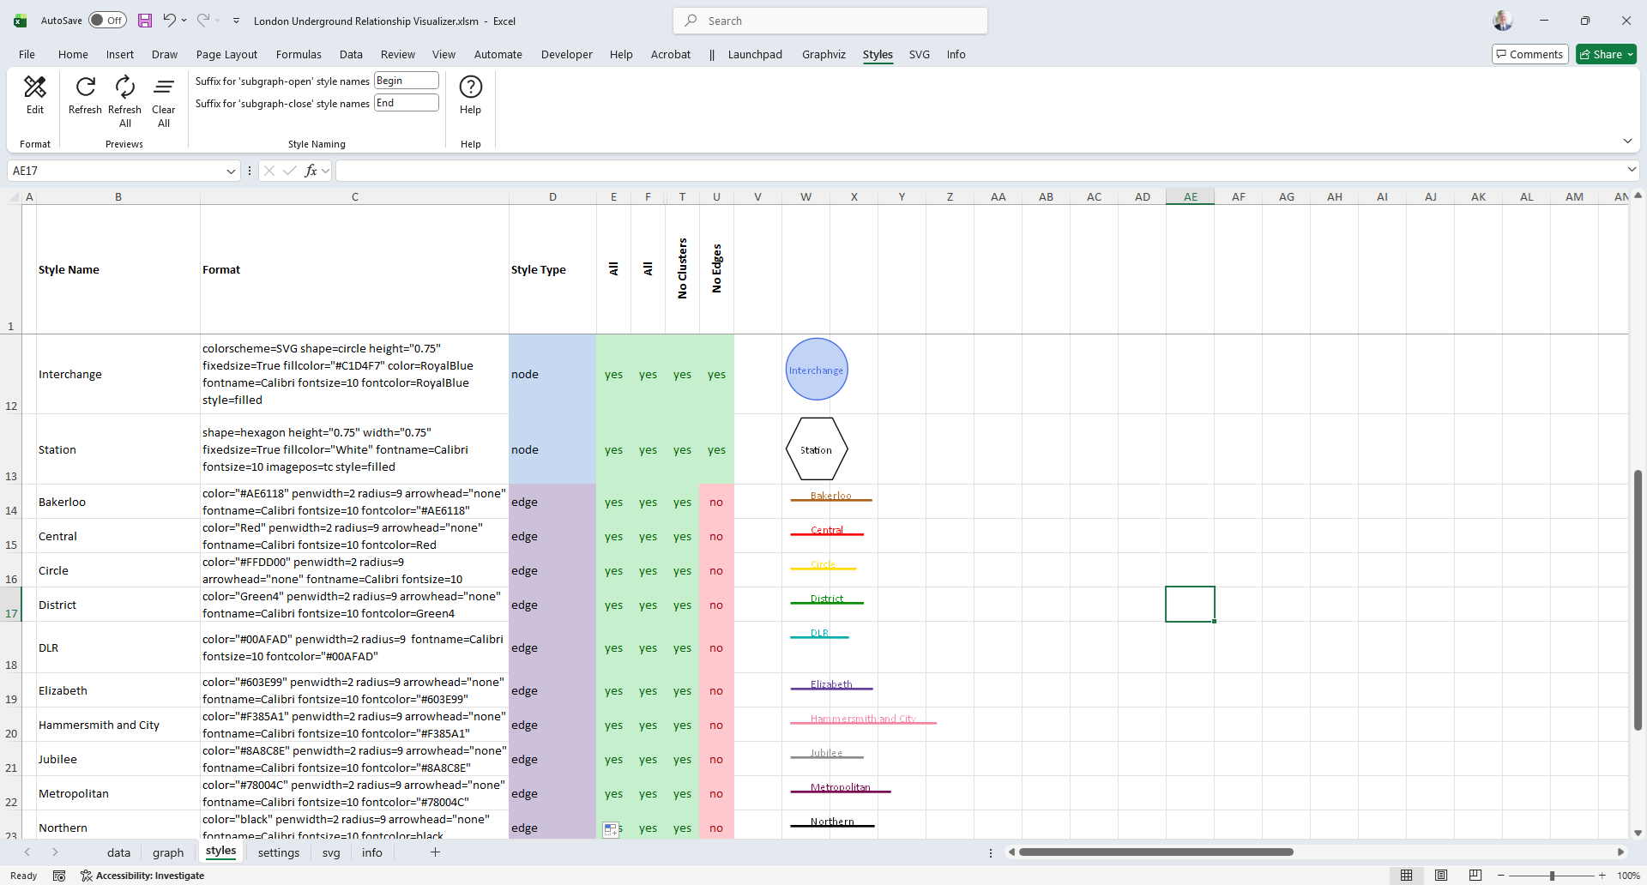Toggle 'yes' in No Edges column for Interchange
This screenshot has width=1647, height=885.
(x=716, y=375)
